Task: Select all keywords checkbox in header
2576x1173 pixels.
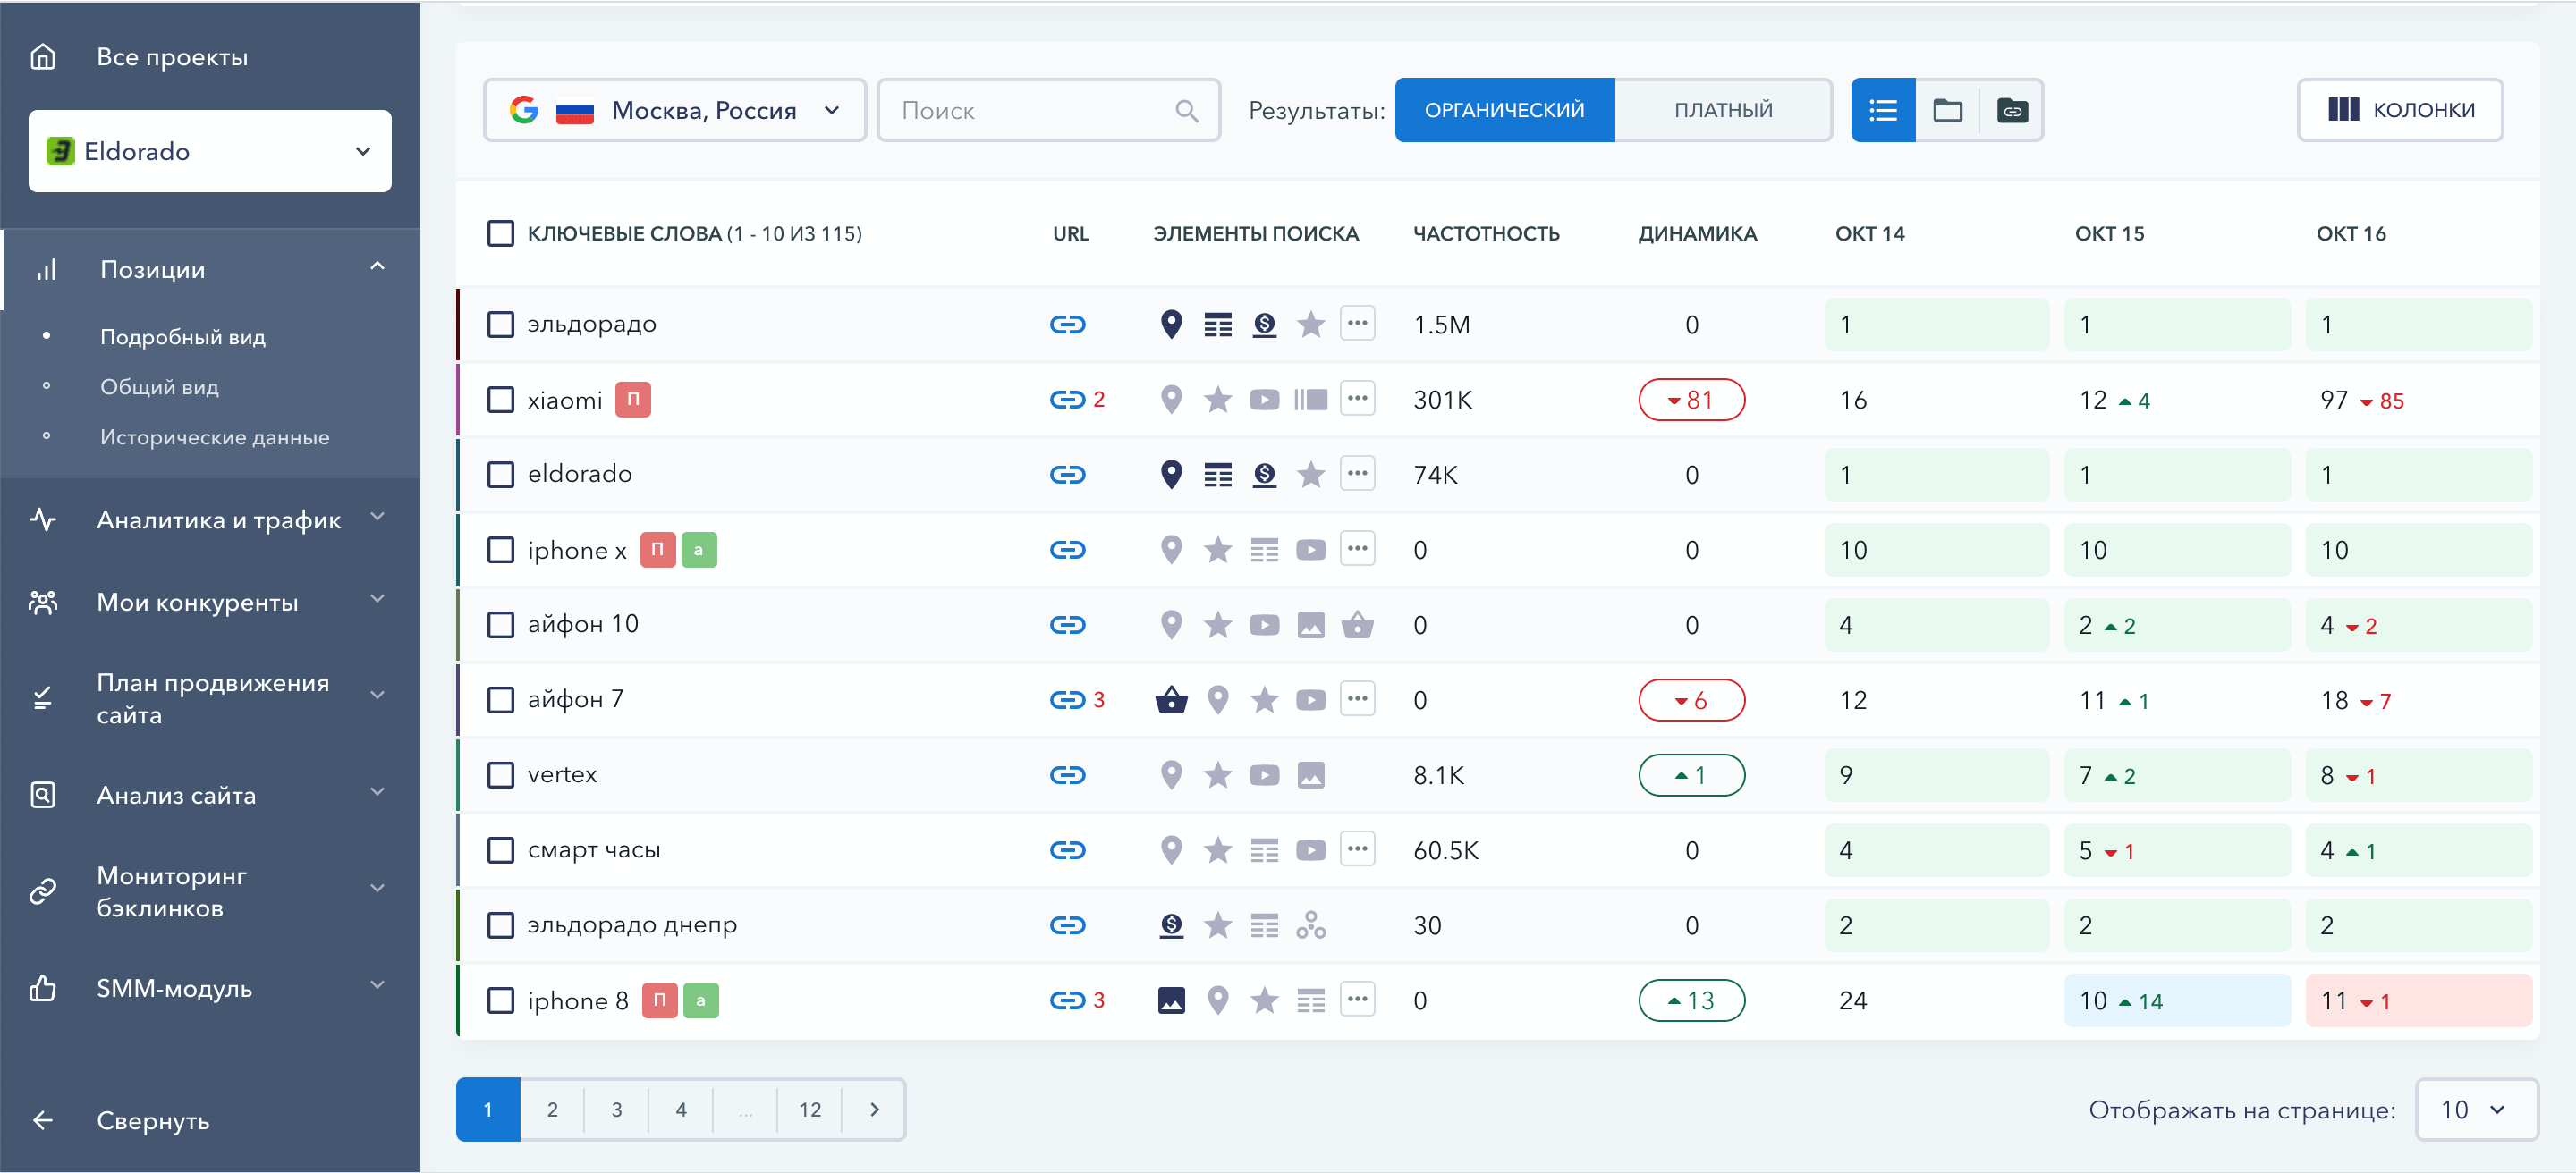Action: click(x=500, y=234)
